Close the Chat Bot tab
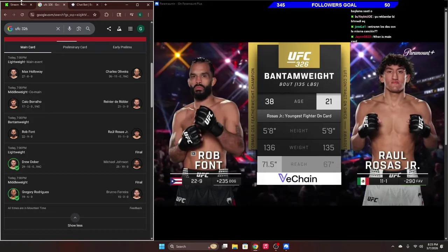The width and height of the screenshot is (448, 252). pos(97,5)
